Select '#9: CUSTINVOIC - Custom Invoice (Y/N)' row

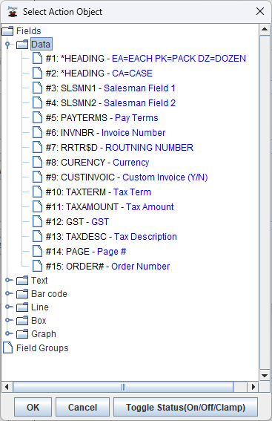(x=127, y=177)
